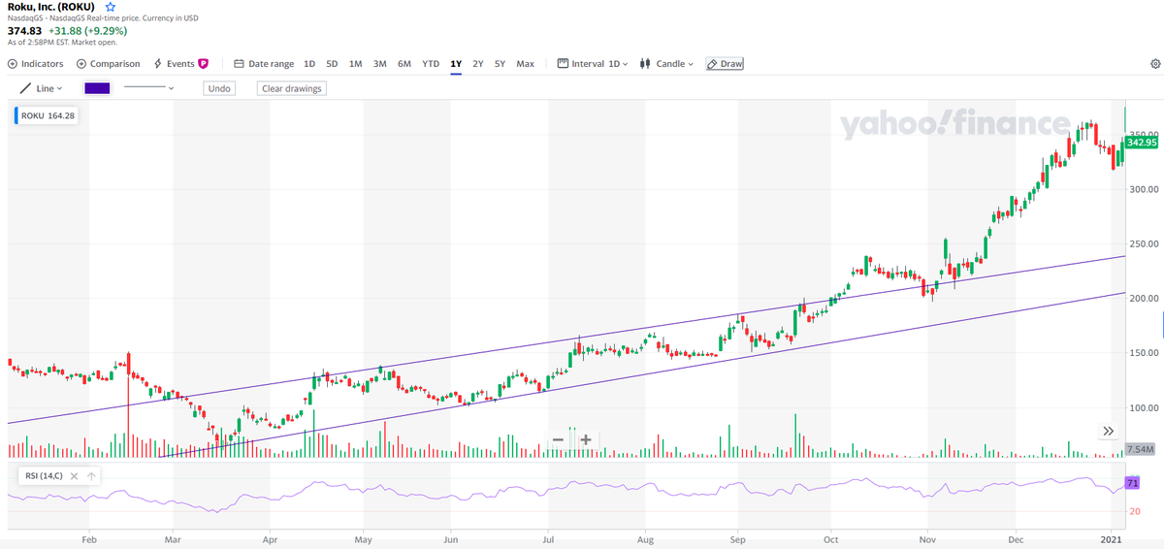Select the 2Y date range
Viewport: 1164px width, 549px height.
click(478, 64)
